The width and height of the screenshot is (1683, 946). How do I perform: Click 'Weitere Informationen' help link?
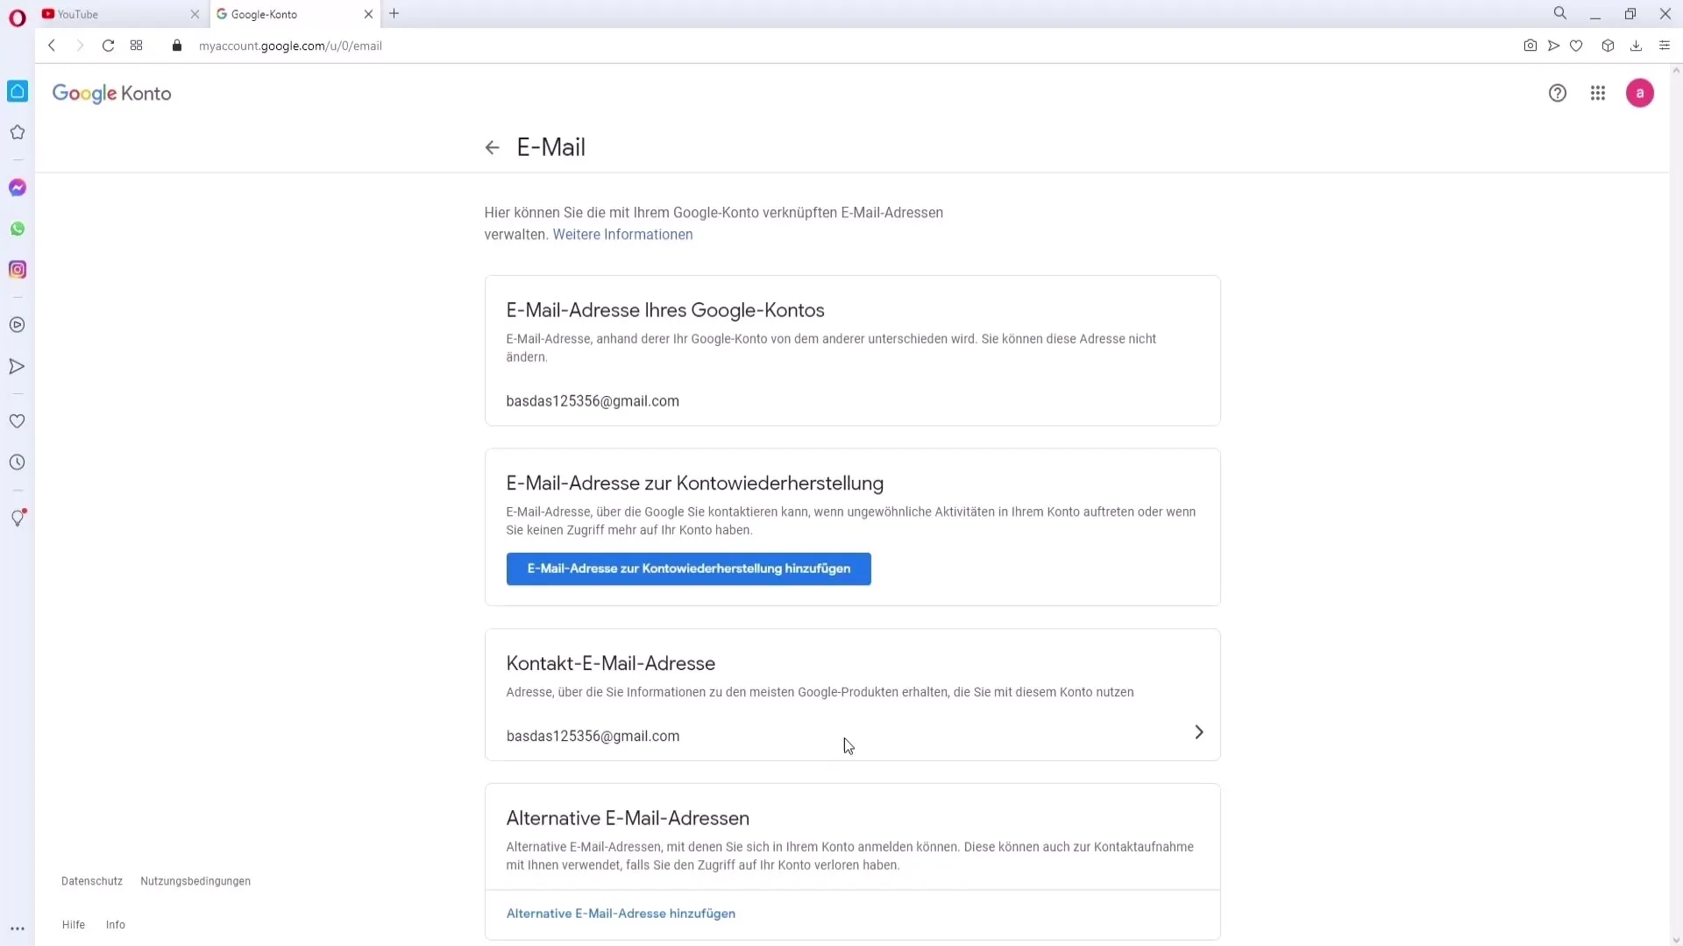click(623, 235)
